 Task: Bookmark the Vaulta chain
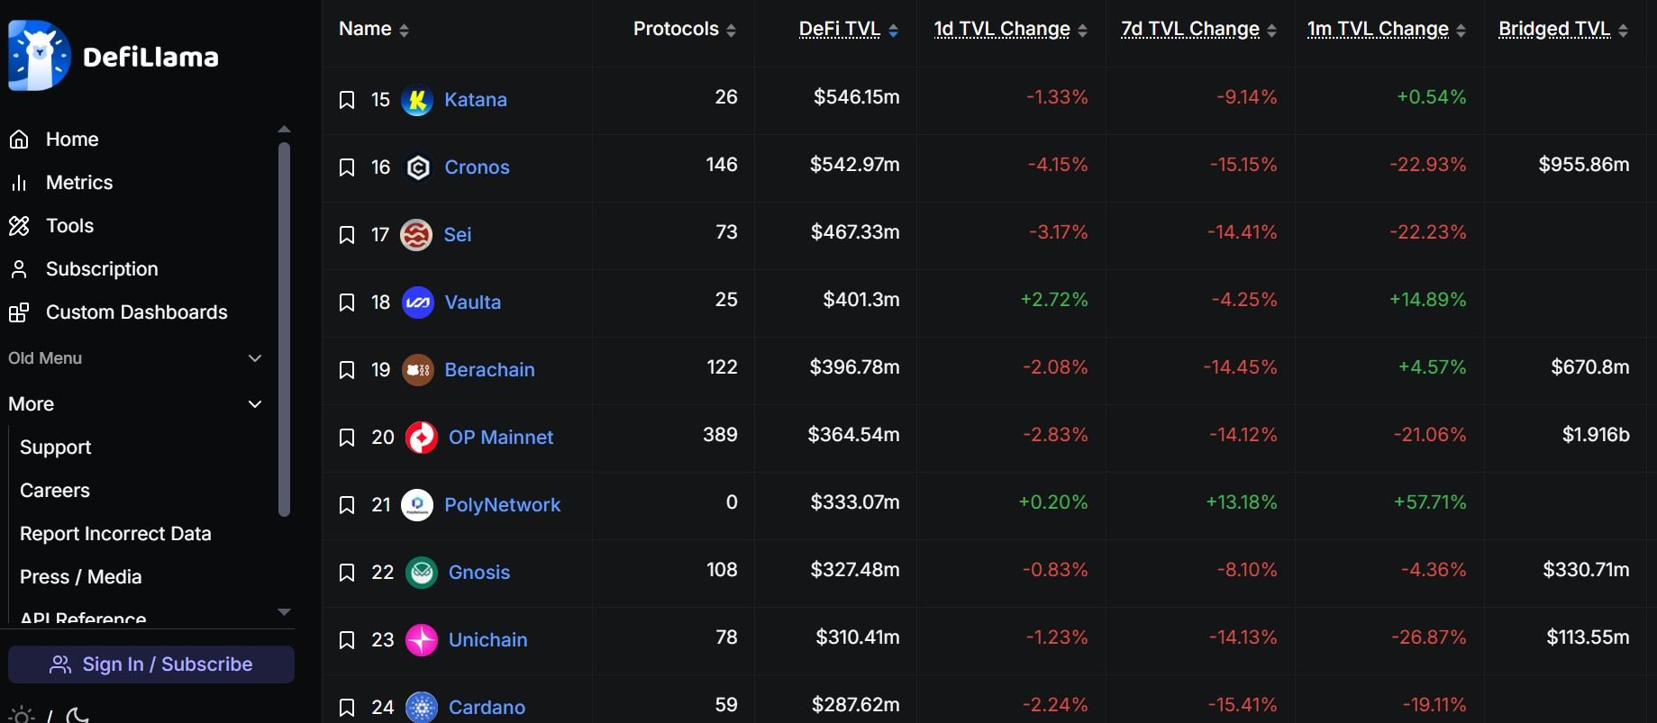[x=347, y=303]
